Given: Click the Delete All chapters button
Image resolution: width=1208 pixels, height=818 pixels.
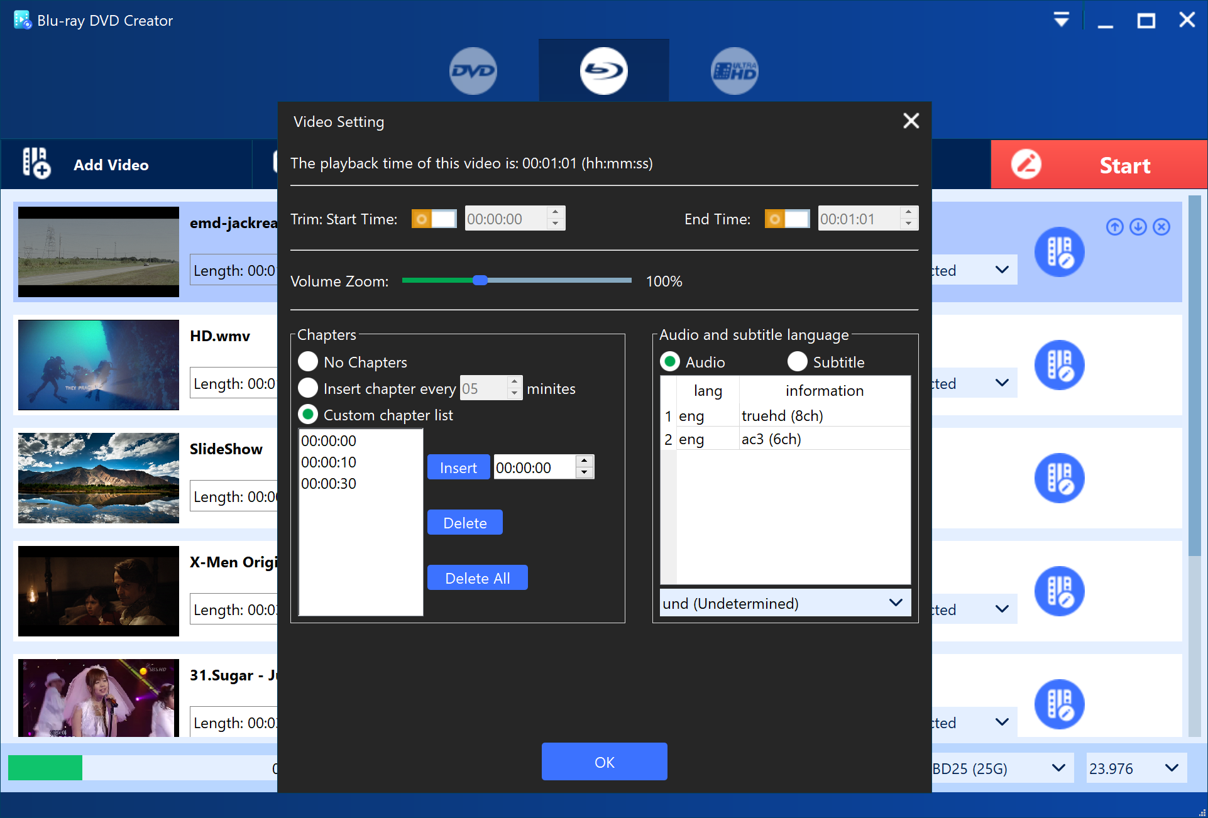Looking at the screenshot, I should pos(477,578).
